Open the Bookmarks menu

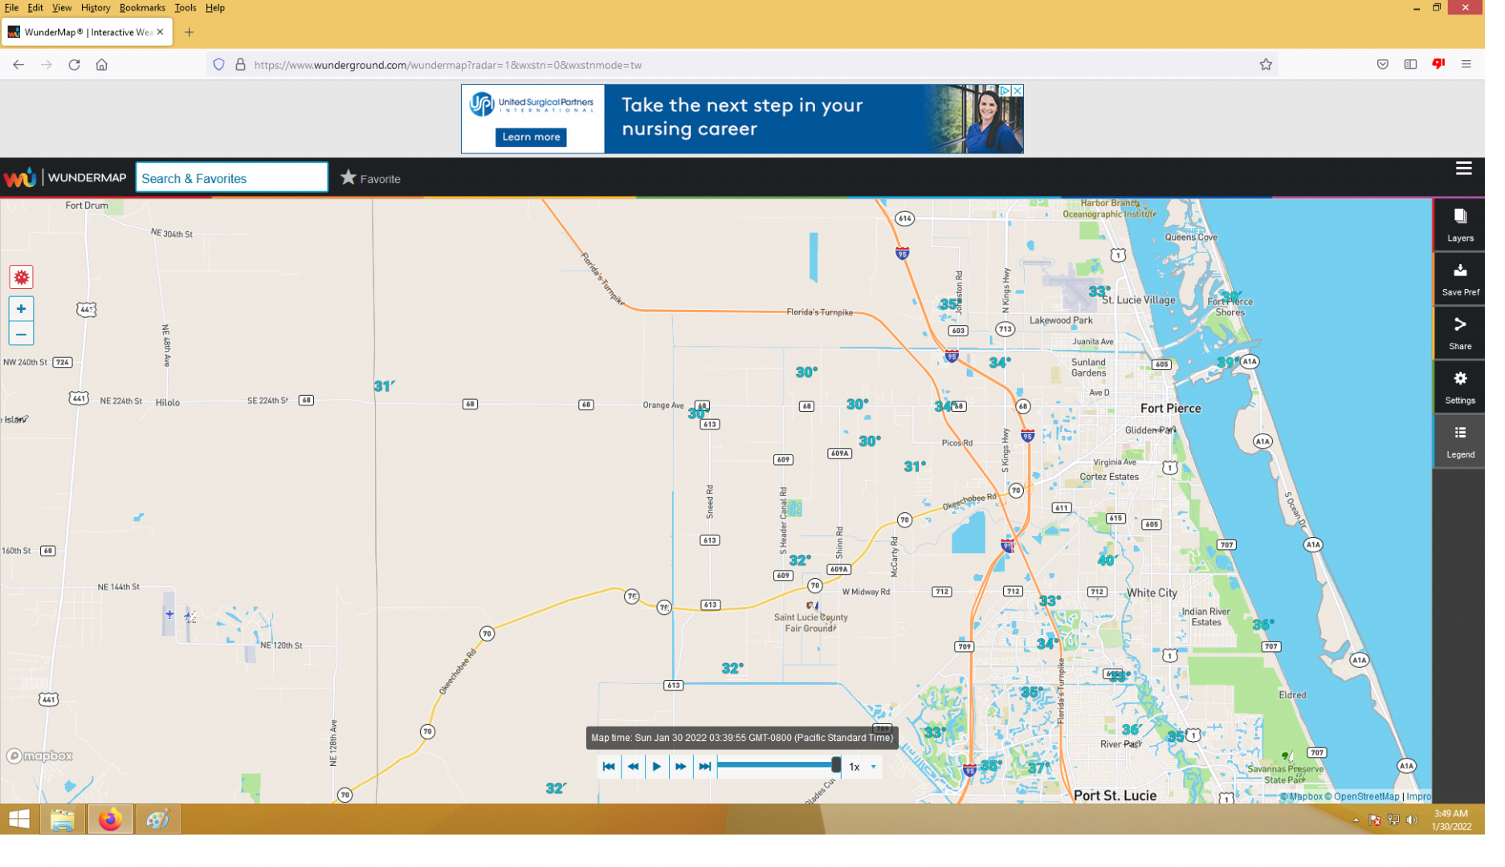click(x=144, y=8)
